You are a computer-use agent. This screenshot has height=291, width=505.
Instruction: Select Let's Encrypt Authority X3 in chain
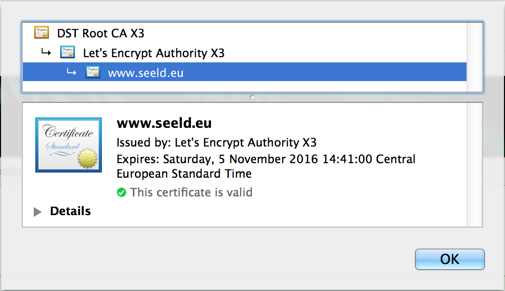[x=154, y=53]
